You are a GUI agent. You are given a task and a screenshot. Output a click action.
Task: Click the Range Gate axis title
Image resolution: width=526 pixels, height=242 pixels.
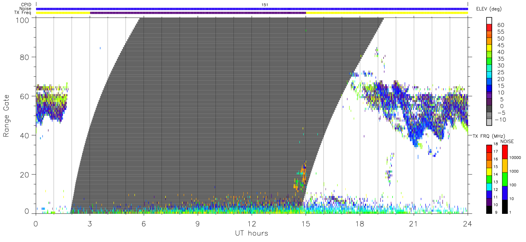click(6, 116)
